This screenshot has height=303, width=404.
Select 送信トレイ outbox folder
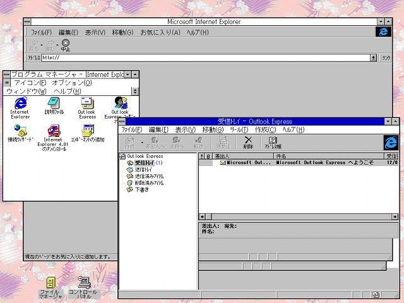click(143, 170)
